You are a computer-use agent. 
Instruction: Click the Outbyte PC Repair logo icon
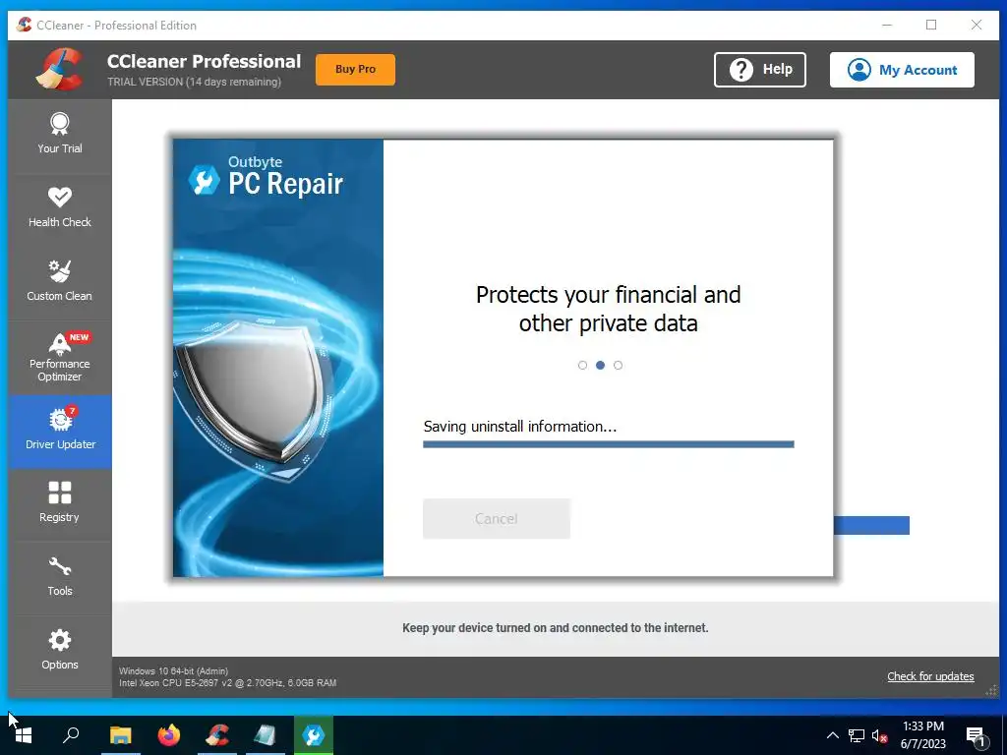pos(205,180)
